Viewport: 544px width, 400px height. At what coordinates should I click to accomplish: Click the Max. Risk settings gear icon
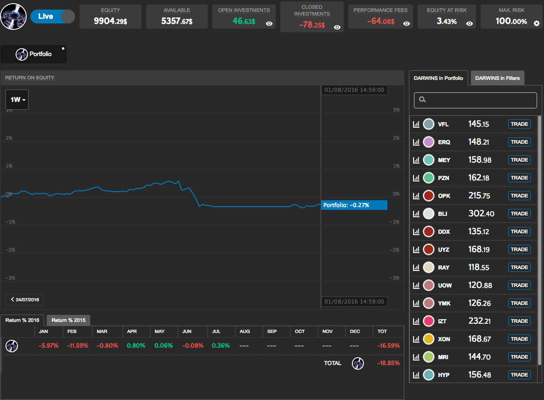pyautogui.click(x=536, y=23)
